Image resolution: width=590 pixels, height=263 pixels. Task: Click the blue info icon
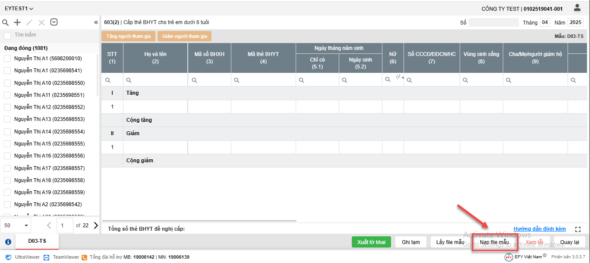click(x=8, y=242)
